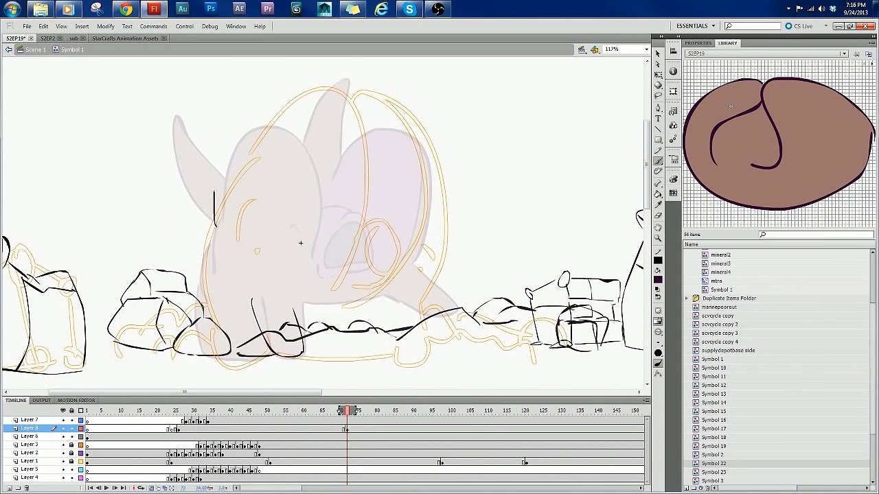Open Google Chrome from the taskbar
This screenshot has height=494, width=879.
(x=125, y=9)
